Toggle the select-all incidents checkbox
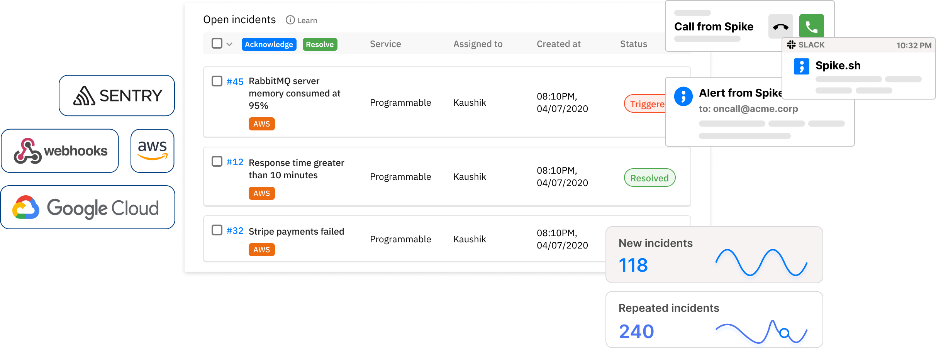Screen dimensions: 936x350 [x=216, y=44]
